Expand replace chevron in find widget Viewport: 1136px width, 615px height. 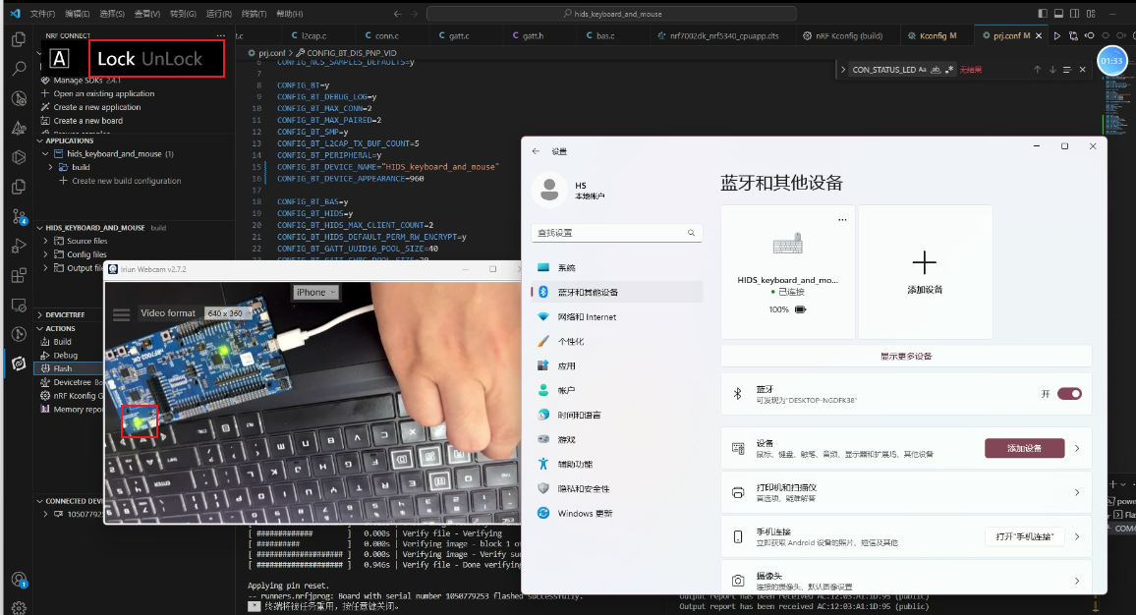click(x=842, y=70)
